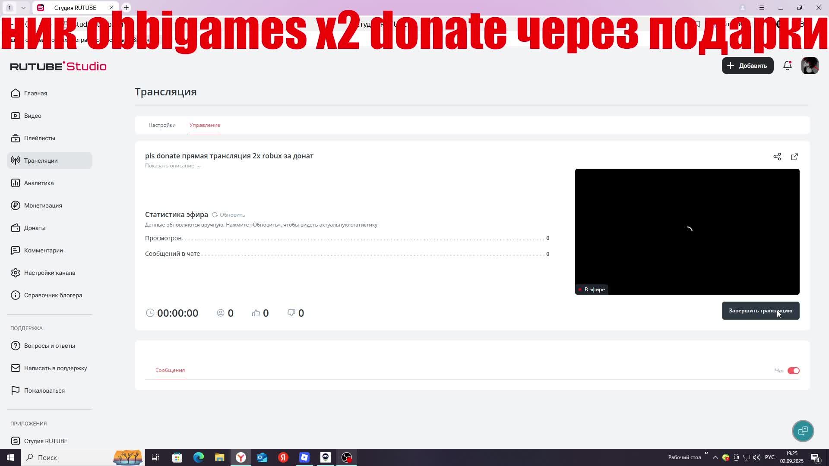The width and height of the screenshot is (829, 466).
Task: Open Справочник блогера
Action: [49, 295]
